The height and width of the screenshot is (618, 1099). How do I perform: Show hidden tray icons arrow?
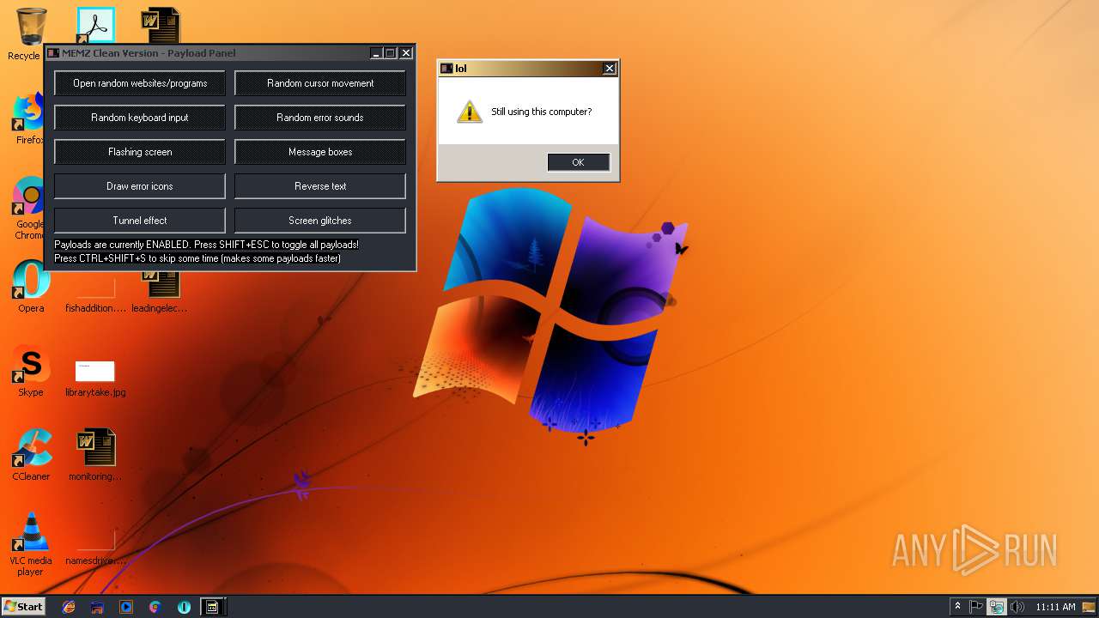957,607
